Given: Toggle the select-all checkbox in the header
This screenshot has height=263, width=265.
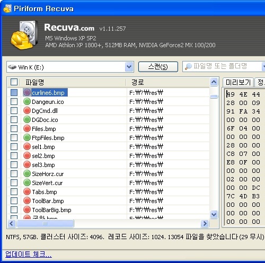Looking at the screenshot, I should point(14,82).
